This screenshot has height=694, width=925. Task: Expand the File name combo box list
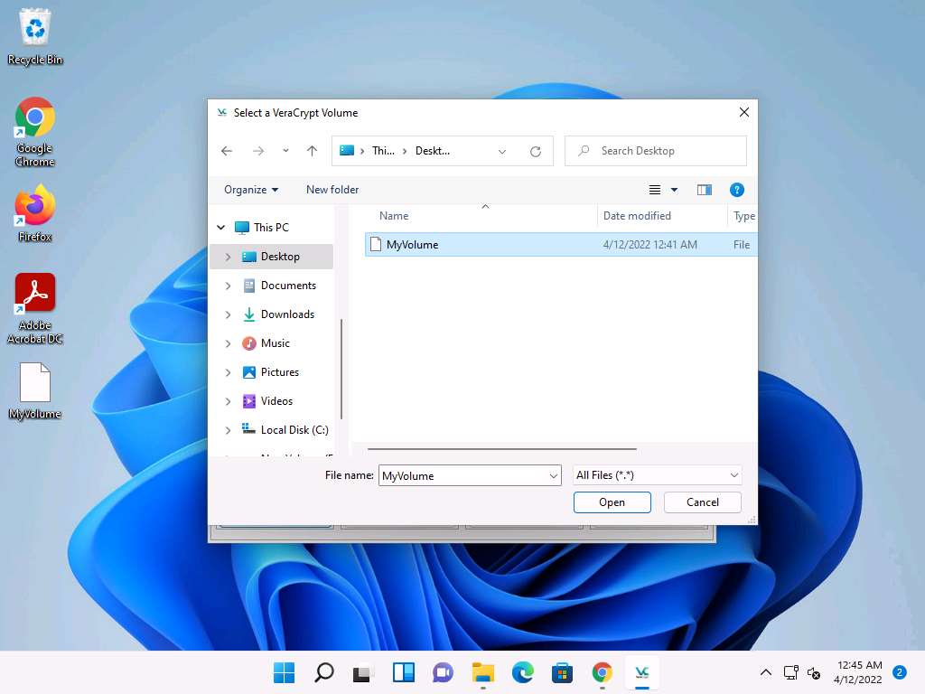[554, 475]
